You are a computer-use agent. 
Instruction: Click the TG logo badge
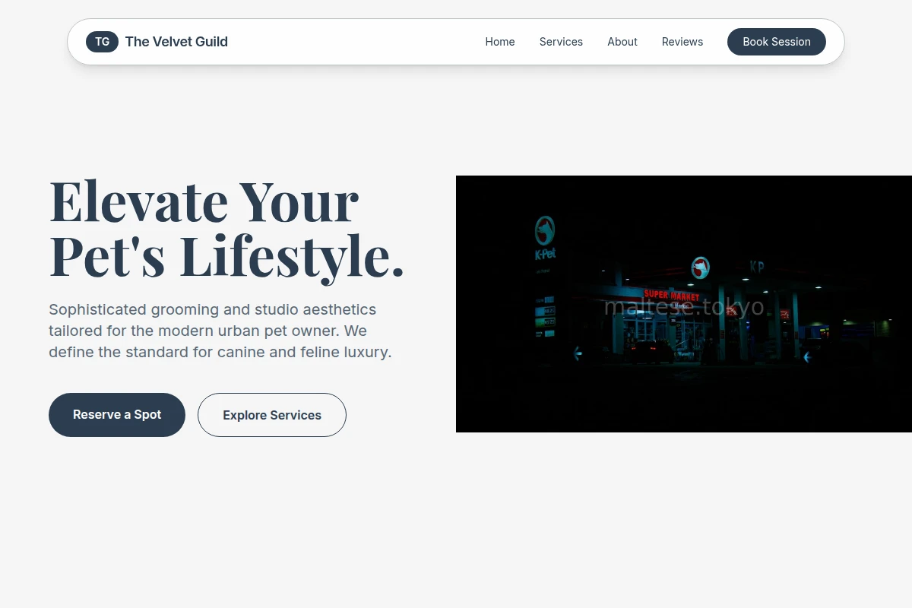coord(102,42)
